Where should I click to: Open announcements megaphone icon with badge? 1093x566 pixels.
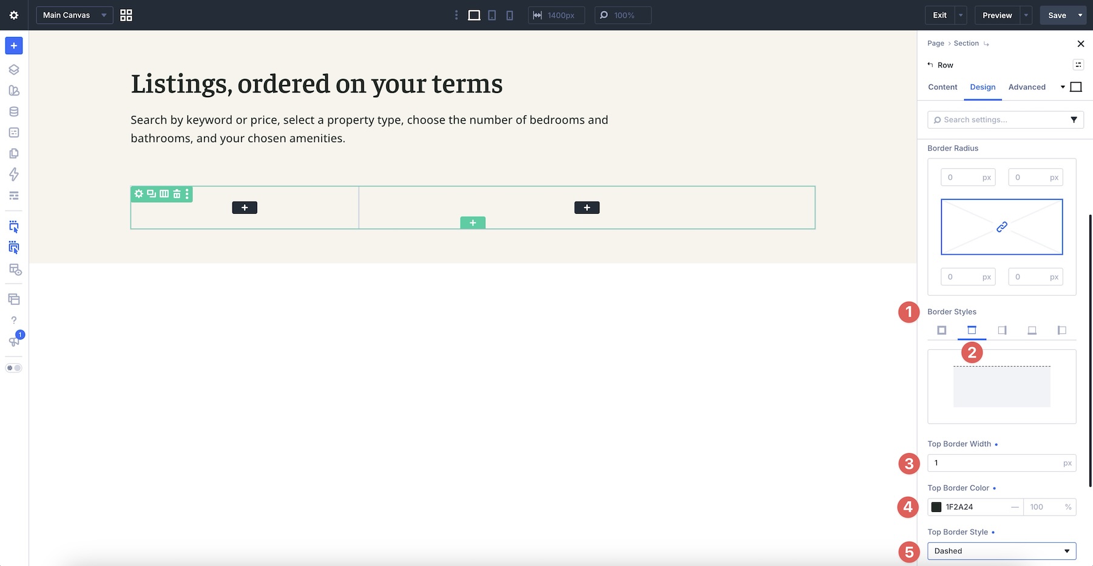[x=14, y=341]
